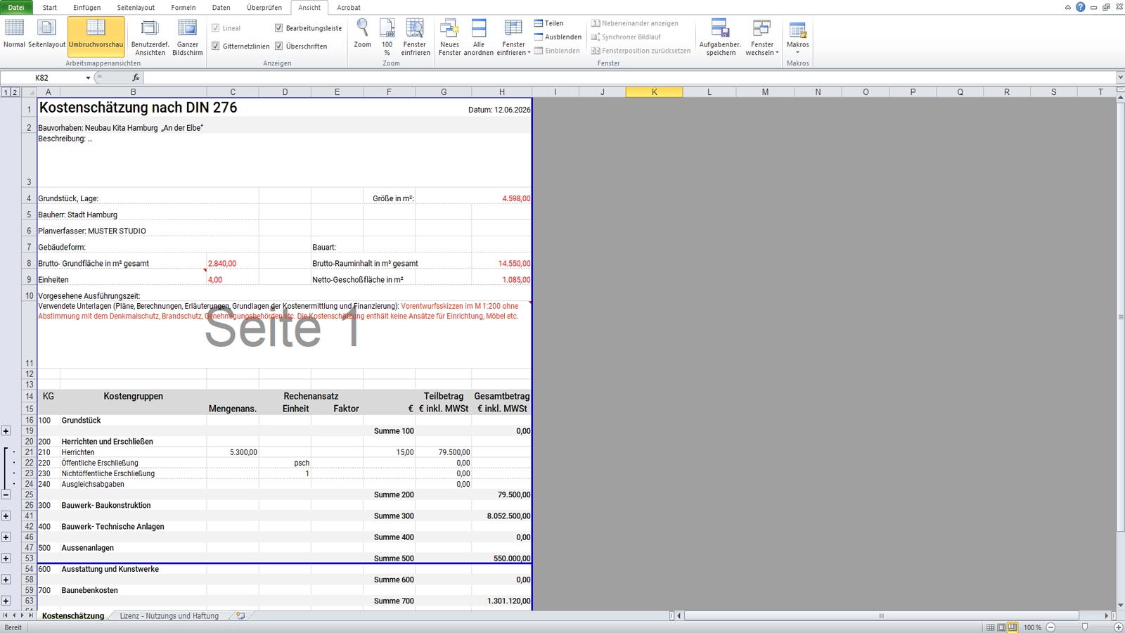Toggle Gitternetzlinien checkbox
Viewport: 1125px width, 633px height.
(216, 46)
